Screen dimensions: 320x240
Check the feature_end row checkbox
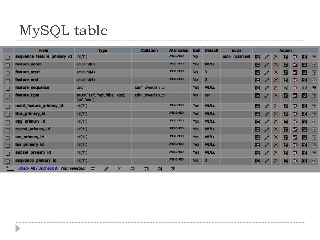[8, 81]
